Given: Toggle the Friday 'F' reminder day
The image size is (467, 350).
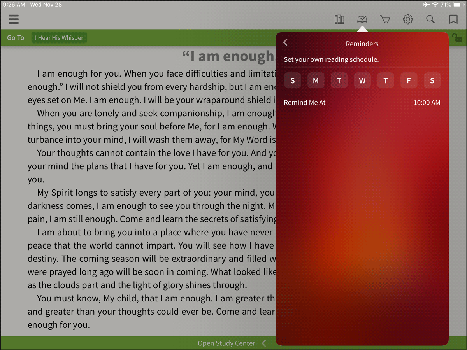Looking at the screenshot, I should [x=409, y=81].
